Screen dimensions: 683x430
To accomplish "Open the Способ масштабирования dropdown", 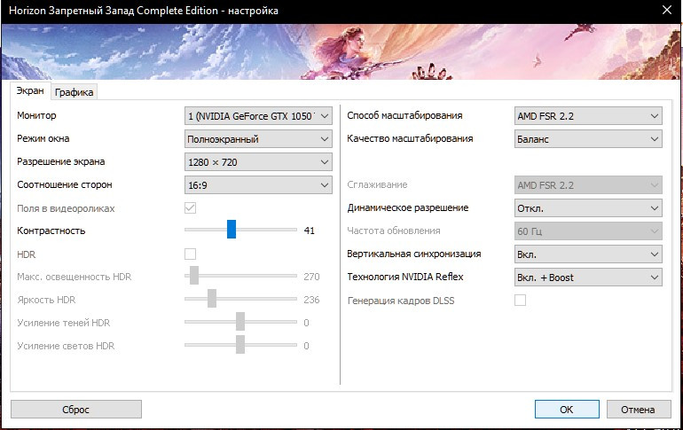I will 588,115.
